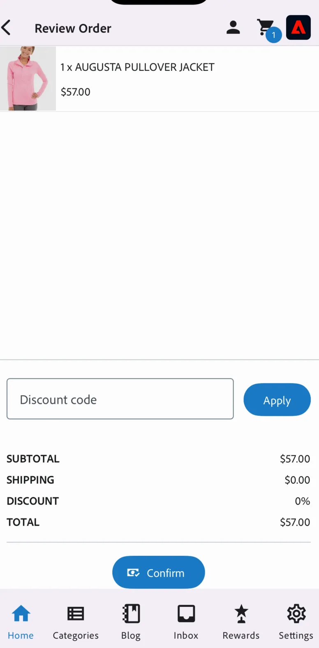The width and height of the screenshot is (319, 648).
Task: Select the Augusta Pullover Jacket item title
Action: [137, 67]
